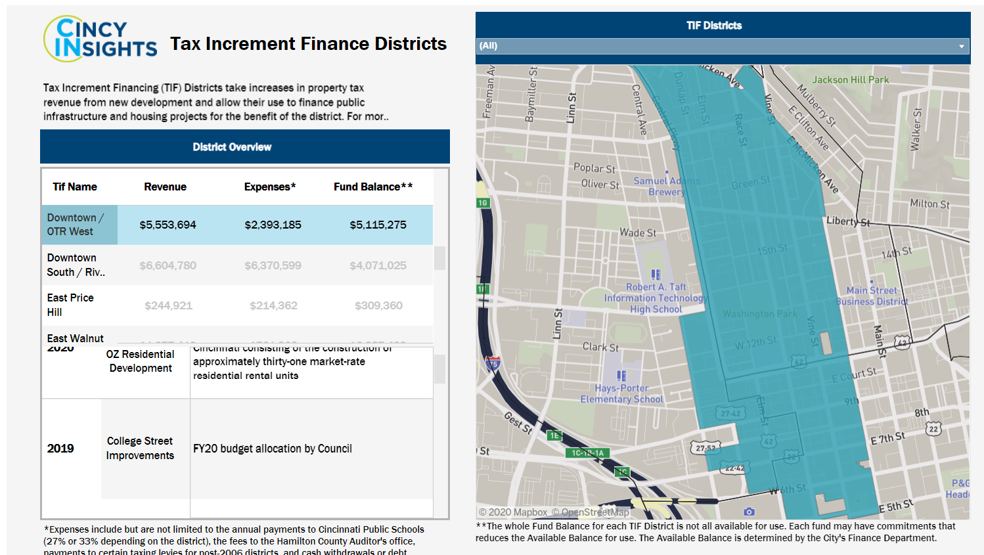Click the Washington Park map label

point(760,314)
